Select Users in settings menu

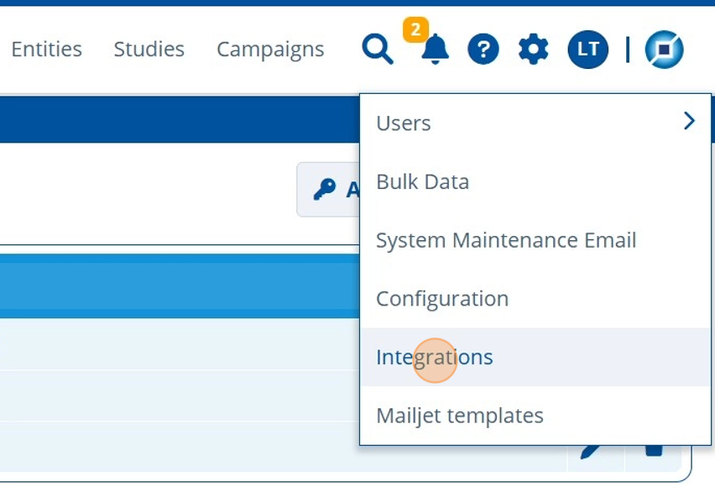coord(404,123)
